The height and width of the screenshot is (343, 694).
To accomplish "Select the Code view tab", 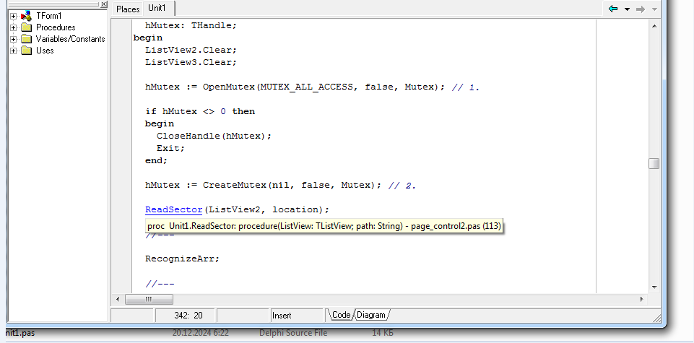I will pos(341,315).
